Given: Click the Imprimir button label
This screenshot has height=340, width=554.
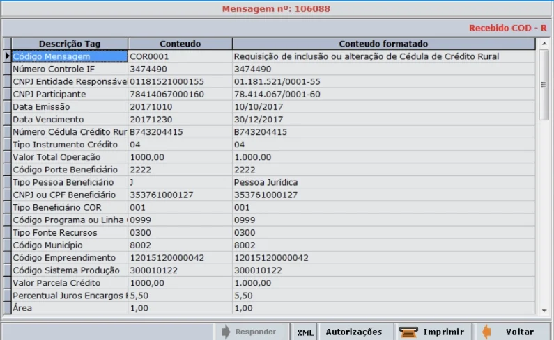Looking at the screenshot, I should [x=443, y=332].
